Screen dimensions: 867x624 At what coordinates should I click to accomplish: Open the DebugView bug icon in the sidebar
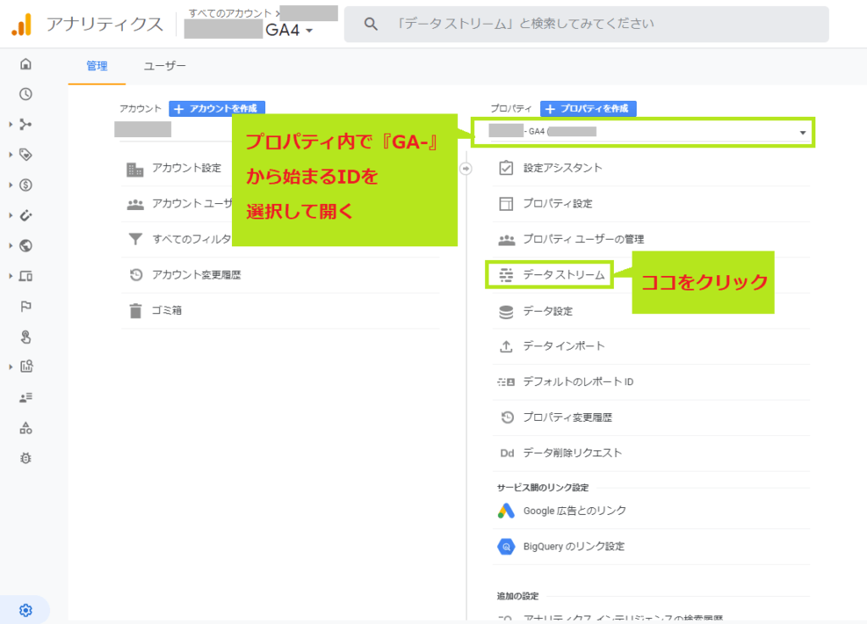[x=25, y=458]
